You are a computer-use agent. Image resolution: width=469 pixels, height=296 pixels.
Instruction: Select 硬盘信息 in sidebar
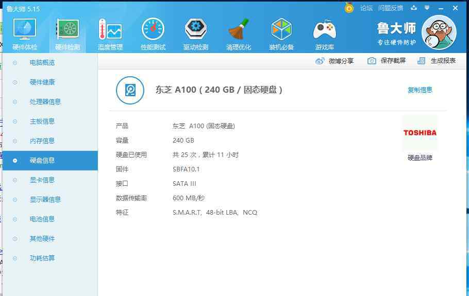(x=51, y=161)
